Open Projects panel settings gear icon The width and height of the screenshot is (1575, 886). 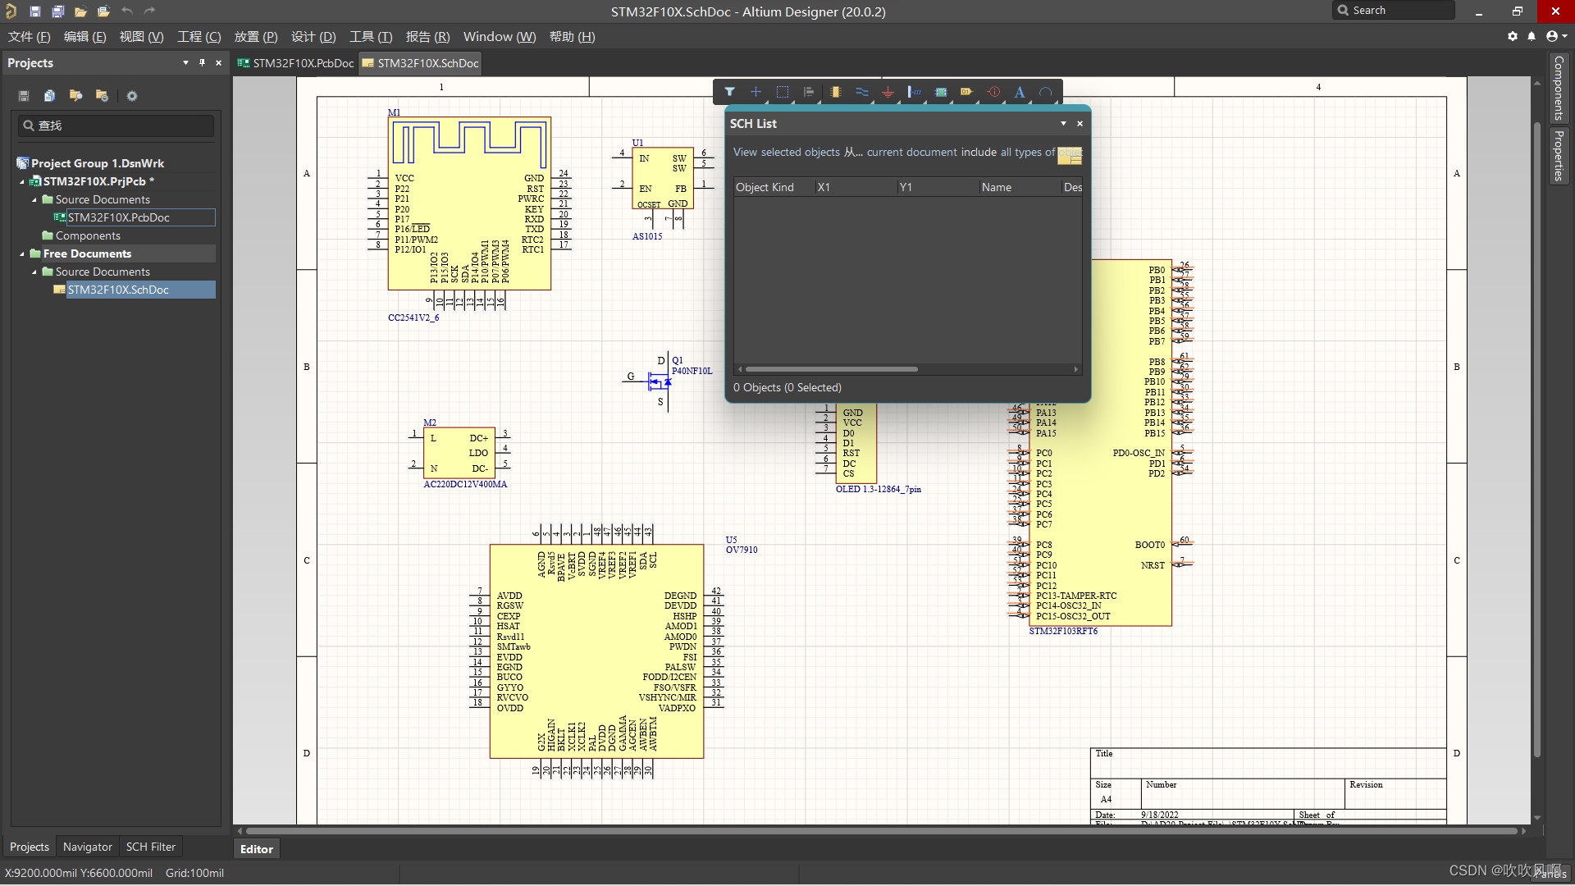(x=132, y=96)
